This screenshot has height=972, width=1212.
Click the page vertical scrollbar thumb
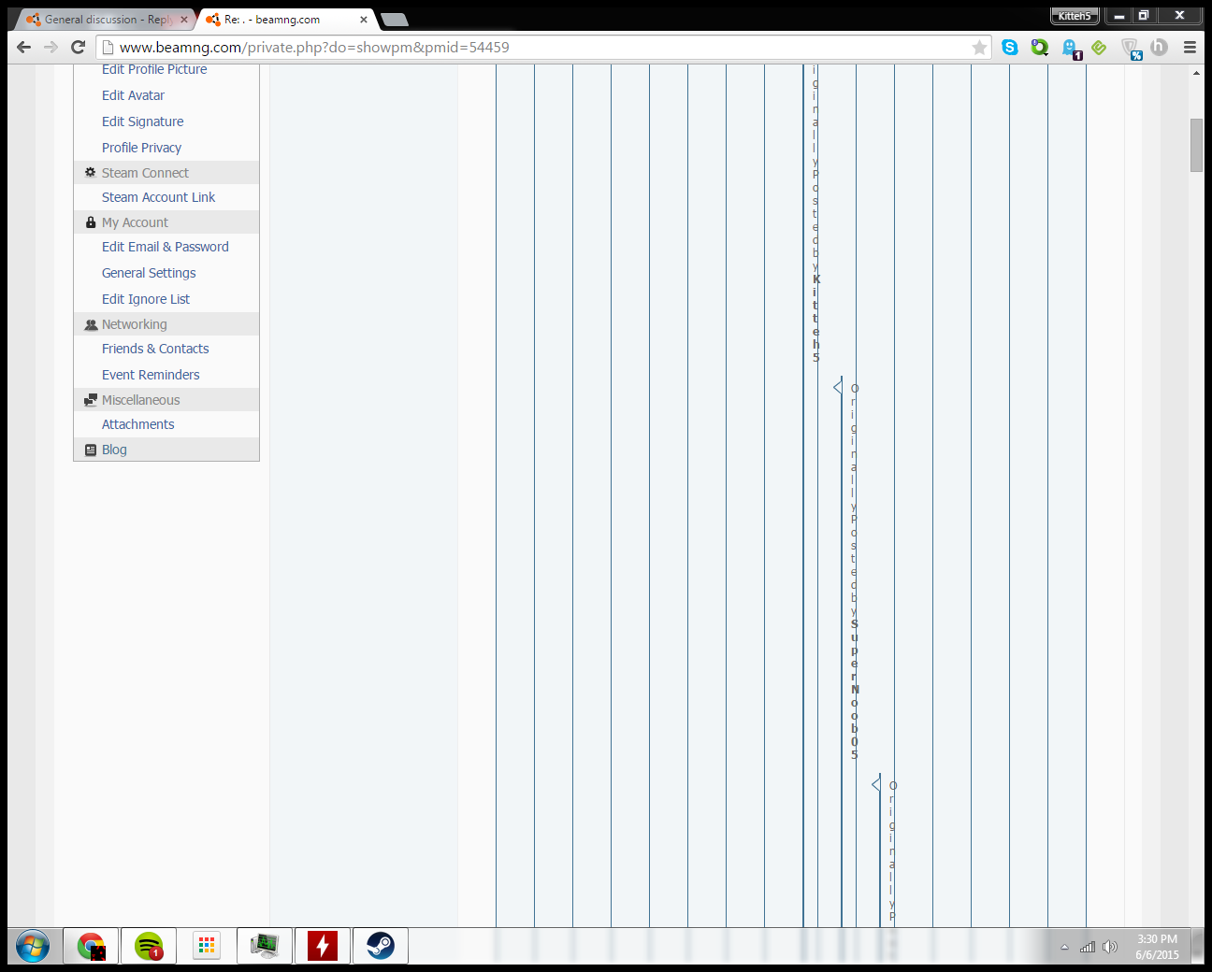1196,145
